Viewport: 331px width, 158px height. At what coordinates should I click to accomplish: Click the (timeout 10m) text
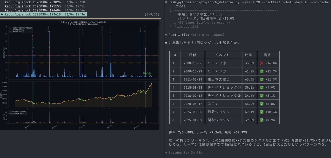(x=186, y=27)
